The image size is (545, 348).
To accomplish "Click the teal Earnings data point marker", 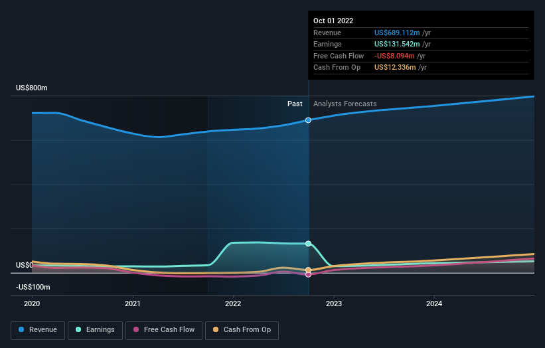I will pyautogui.click(x=308, y=244).
